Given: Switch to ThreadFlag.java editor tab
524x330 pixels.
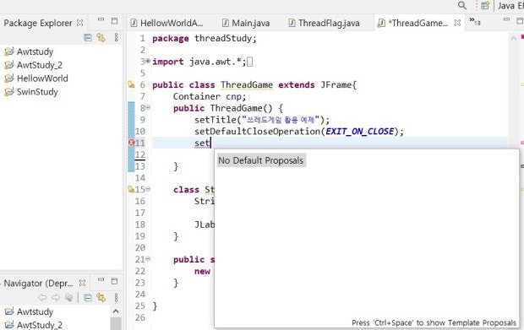Looking at the screenshot, I should pos(324,23).
